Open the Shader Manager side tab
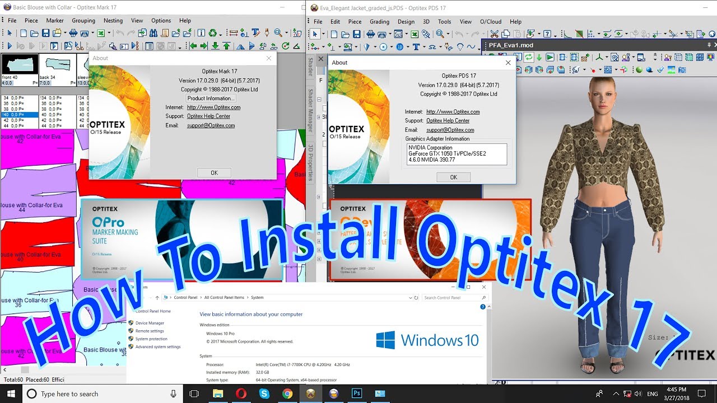Screen dimensions: 717x403 click(x=310, y=110)
